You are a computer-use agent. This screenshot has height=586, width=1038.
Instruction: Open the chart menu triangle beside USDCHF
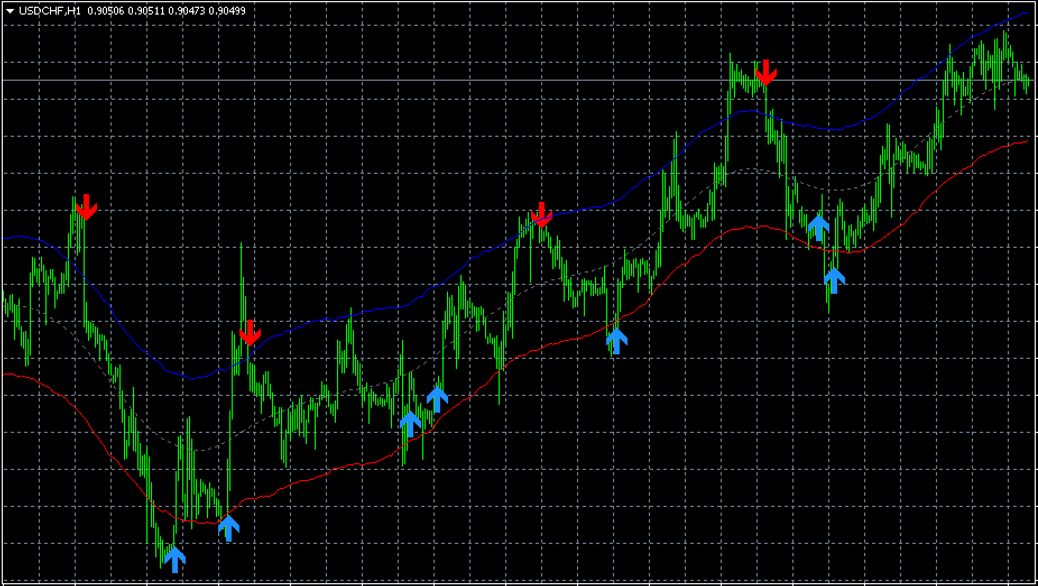(x=10, y=11)
